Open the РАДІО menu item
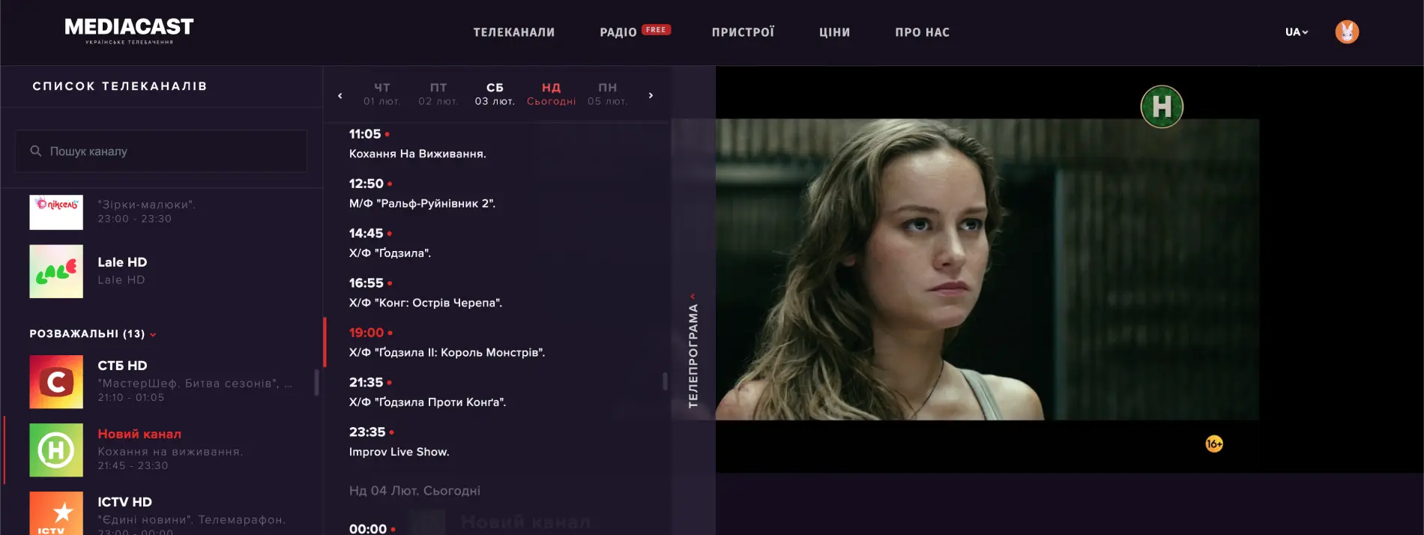 click(x=618, y=32)
